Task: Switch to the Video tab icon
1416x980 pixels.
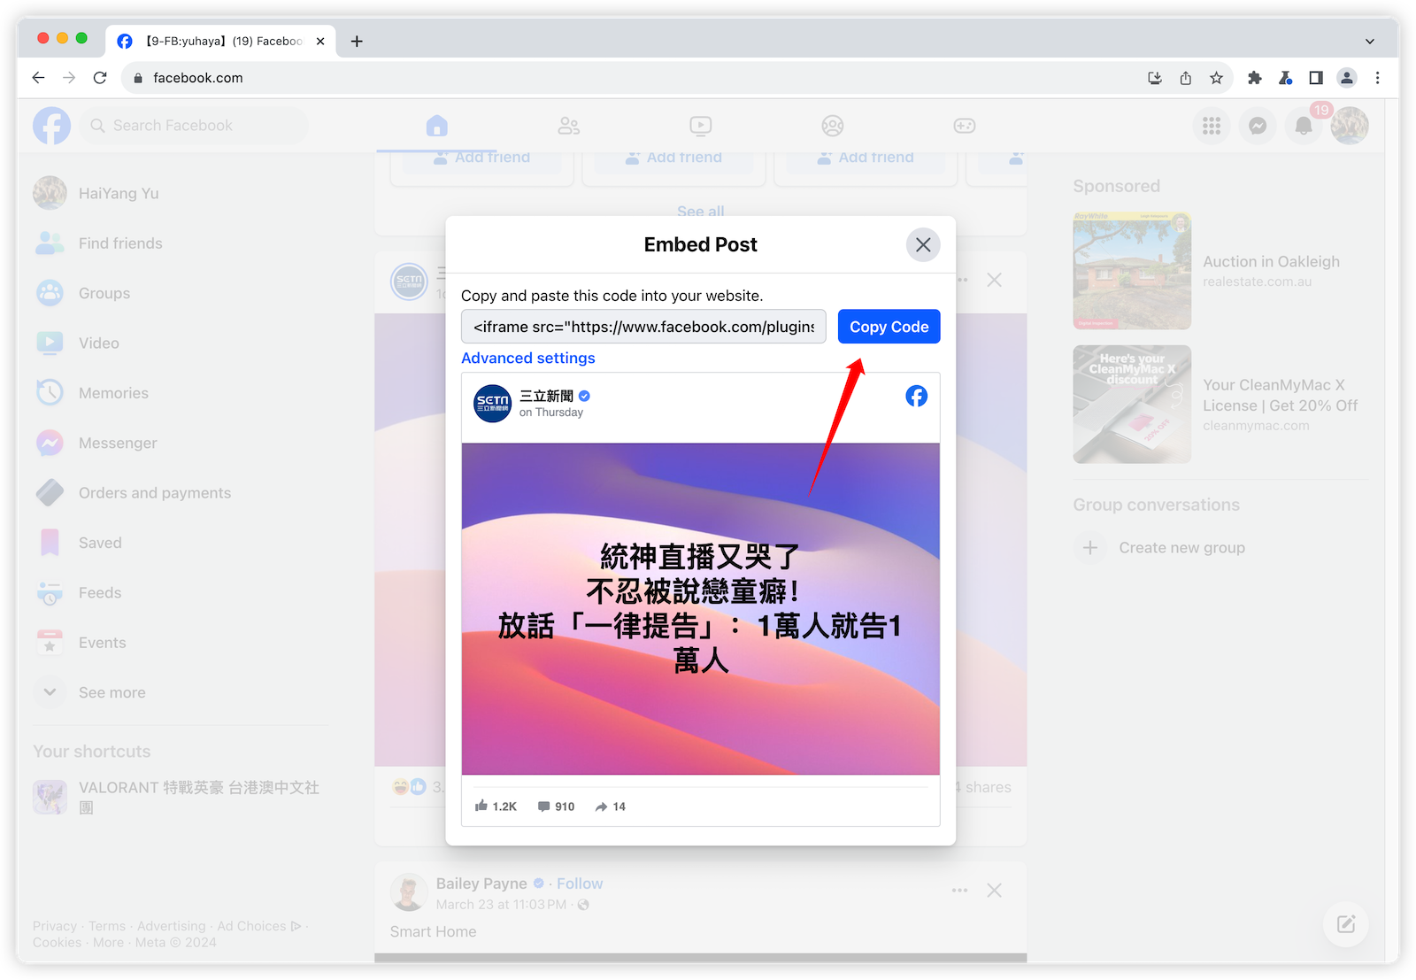Action: click(700, 126)
